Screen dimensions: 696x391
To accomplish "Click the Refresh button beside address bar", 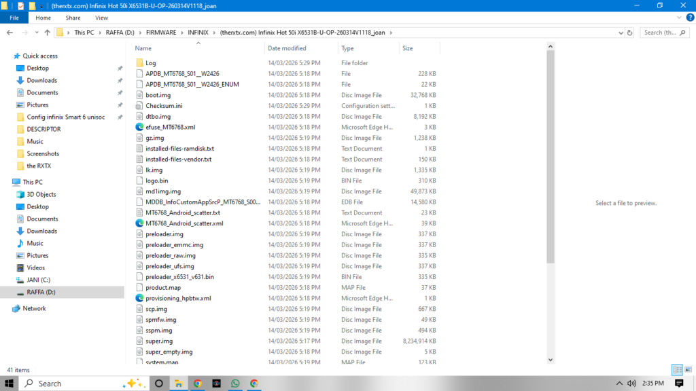I will point(630,32).
